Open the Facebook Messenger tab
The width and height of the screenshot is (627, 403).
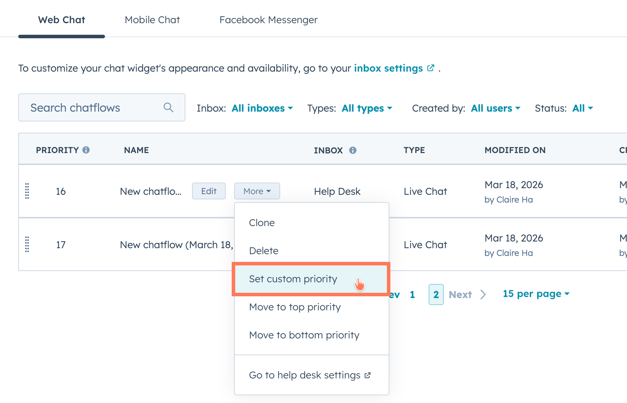click(x=268, y=20)
